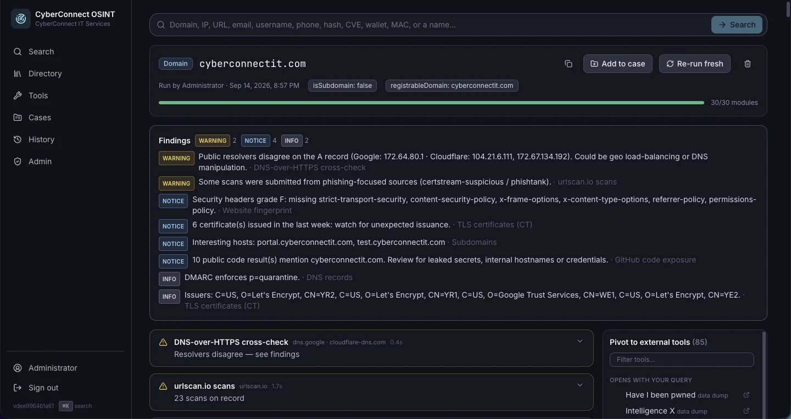Click the registrableDomain: cyberconnectit.com tag

coord(452,86)
